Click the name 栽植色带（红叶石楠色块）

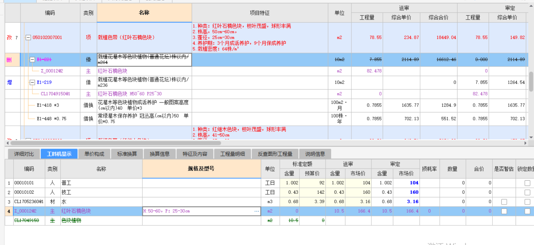point(126,38)
